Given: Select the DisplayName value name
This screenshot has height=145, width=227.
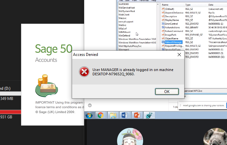Looking at the screenshot, I should coord(172,20).
